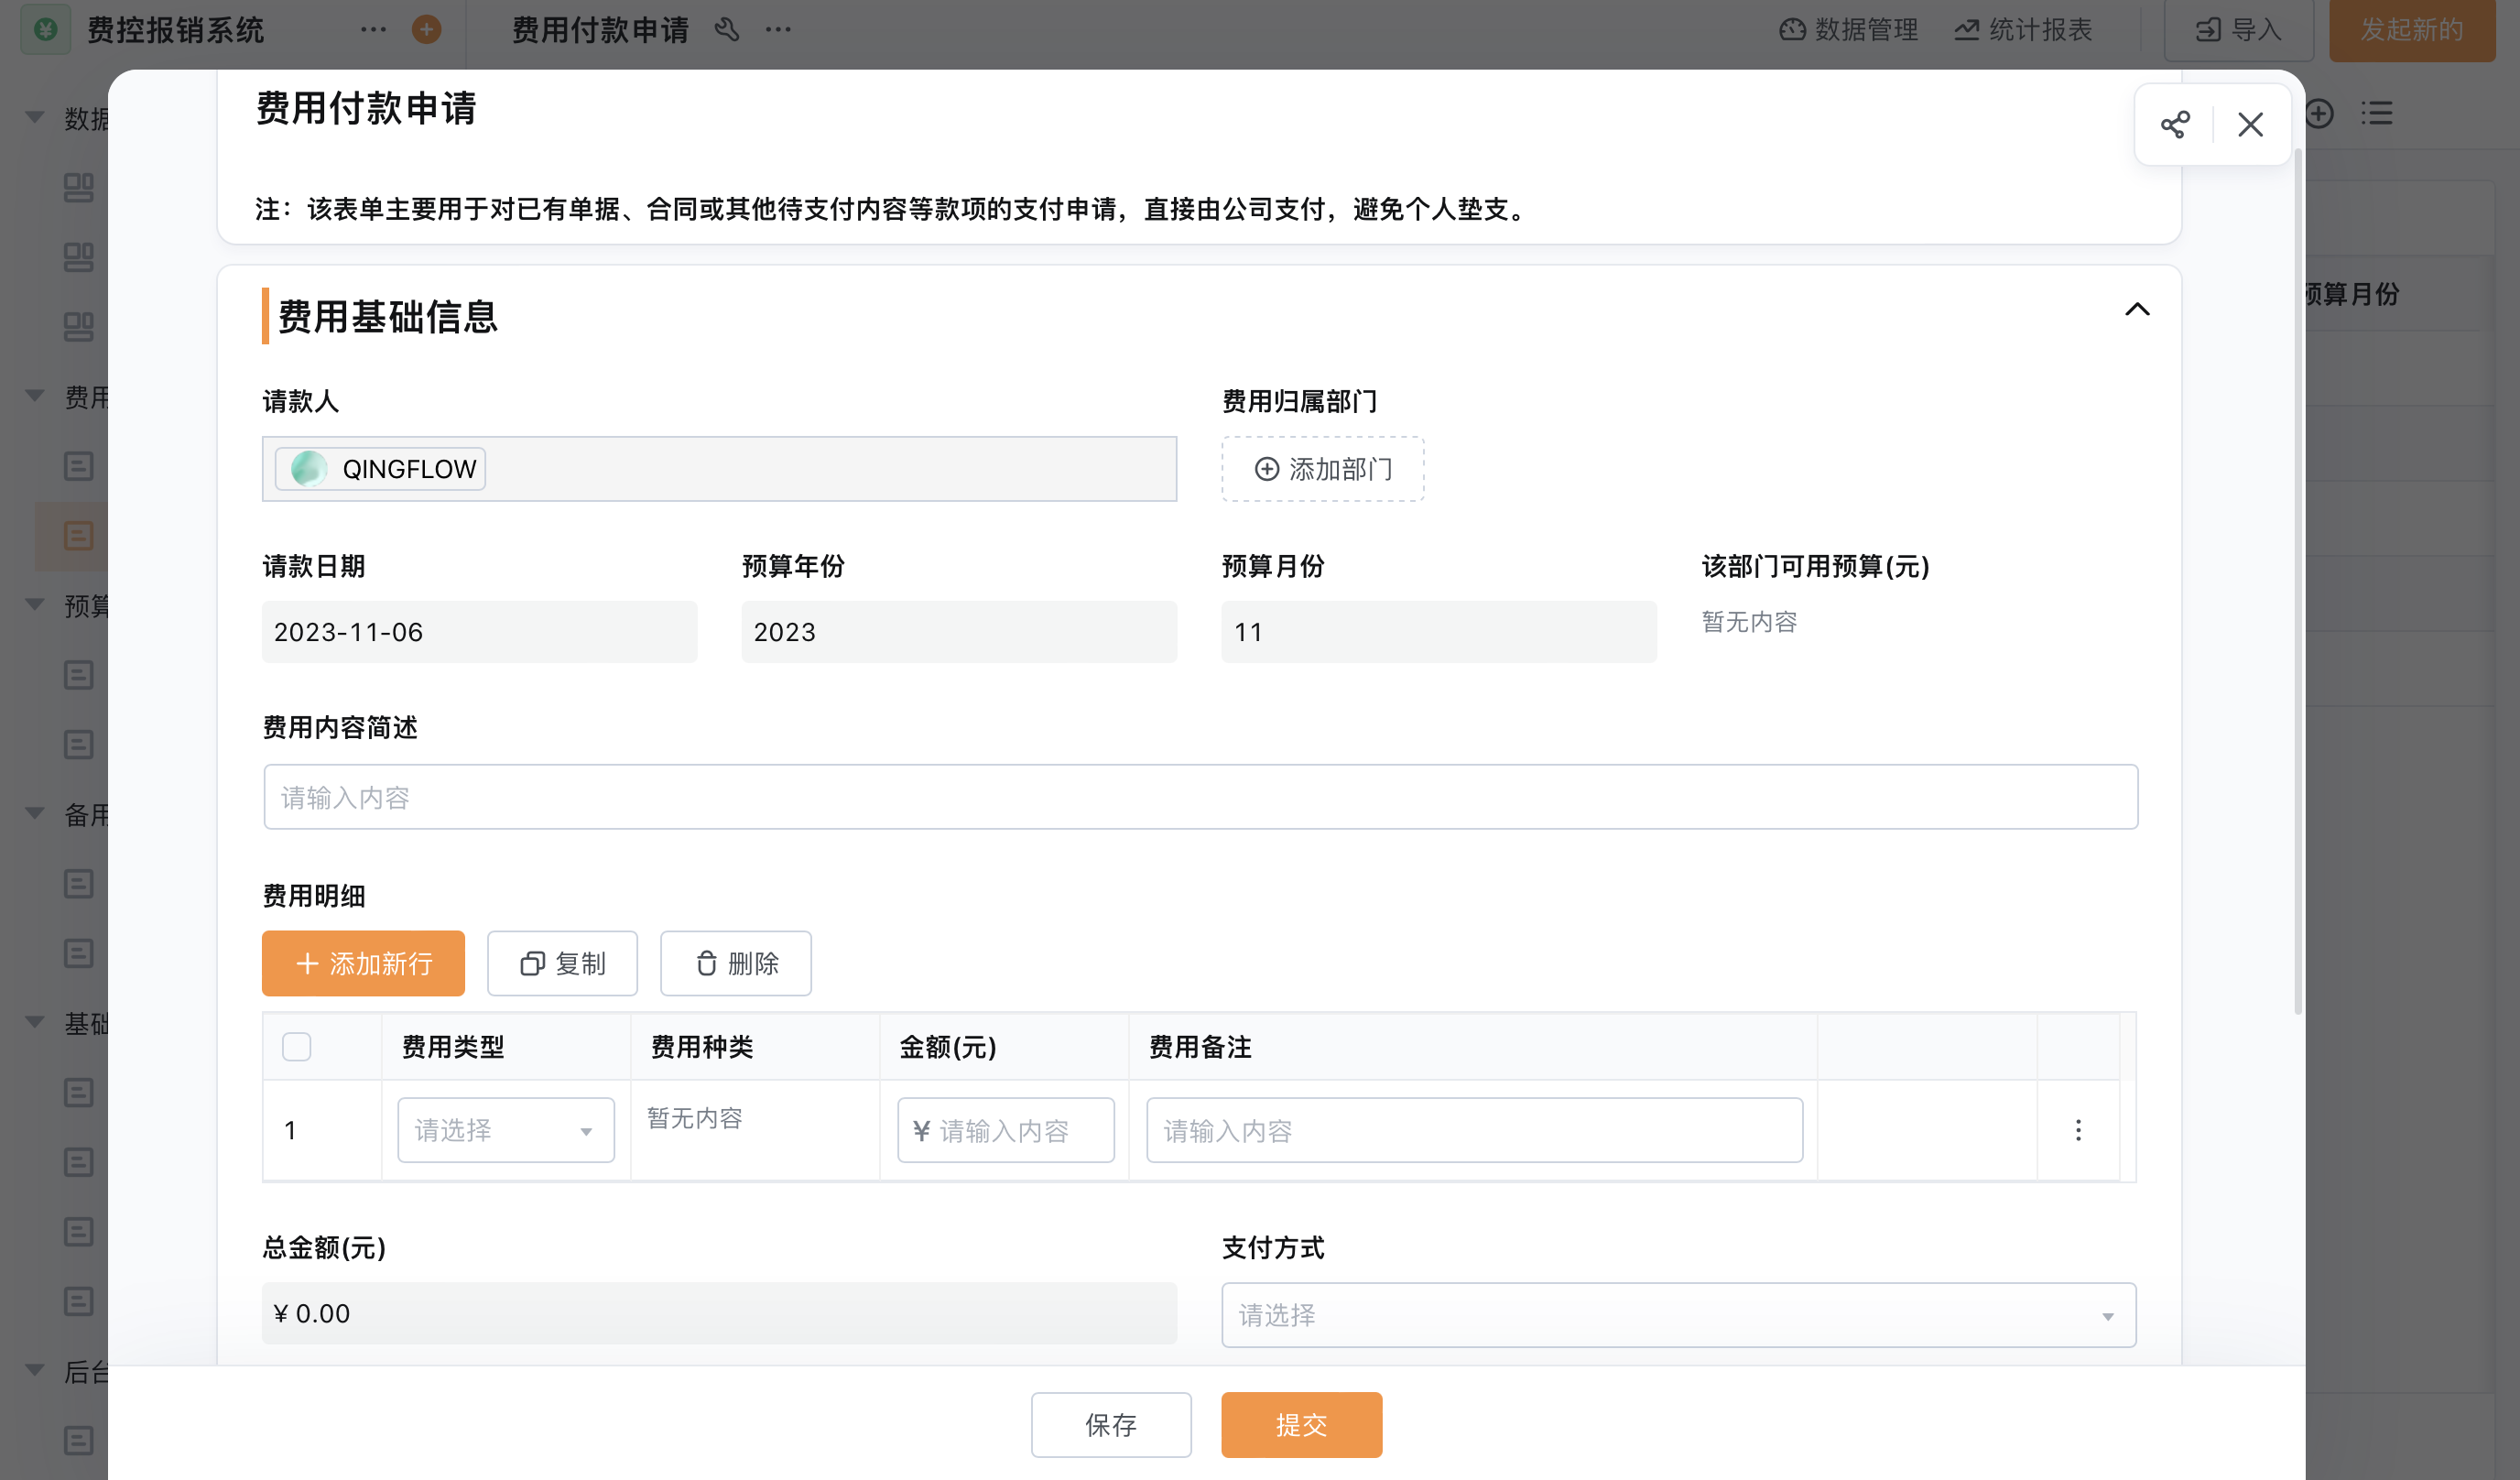Click the 复制 button
The width and height of the screenshot is (2520, 1480).
[x=562, y=963]
